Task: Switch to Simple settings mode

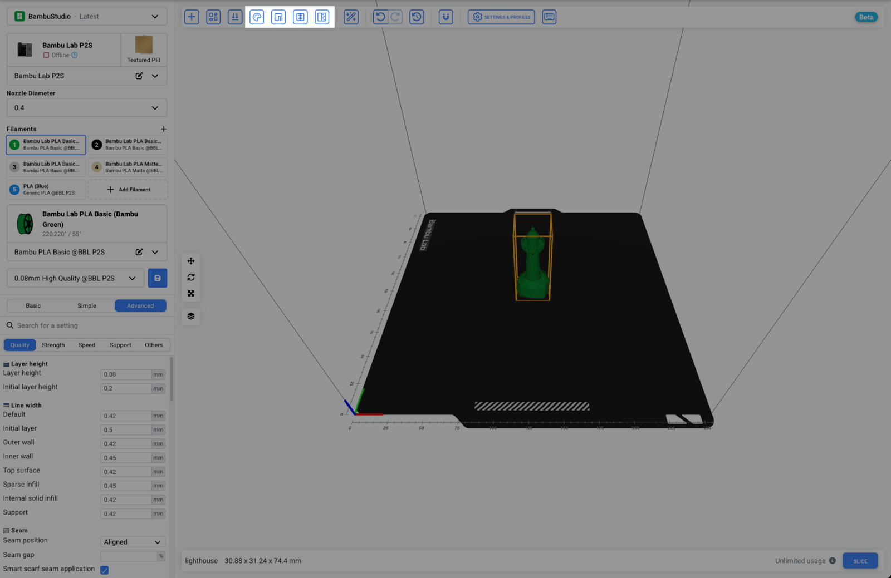Action: [x=87, y=305]
